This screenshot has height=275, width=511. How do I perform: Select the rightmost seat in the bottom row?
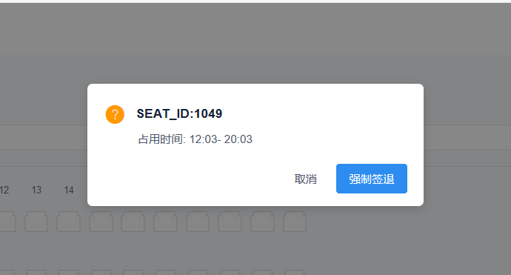295,272
